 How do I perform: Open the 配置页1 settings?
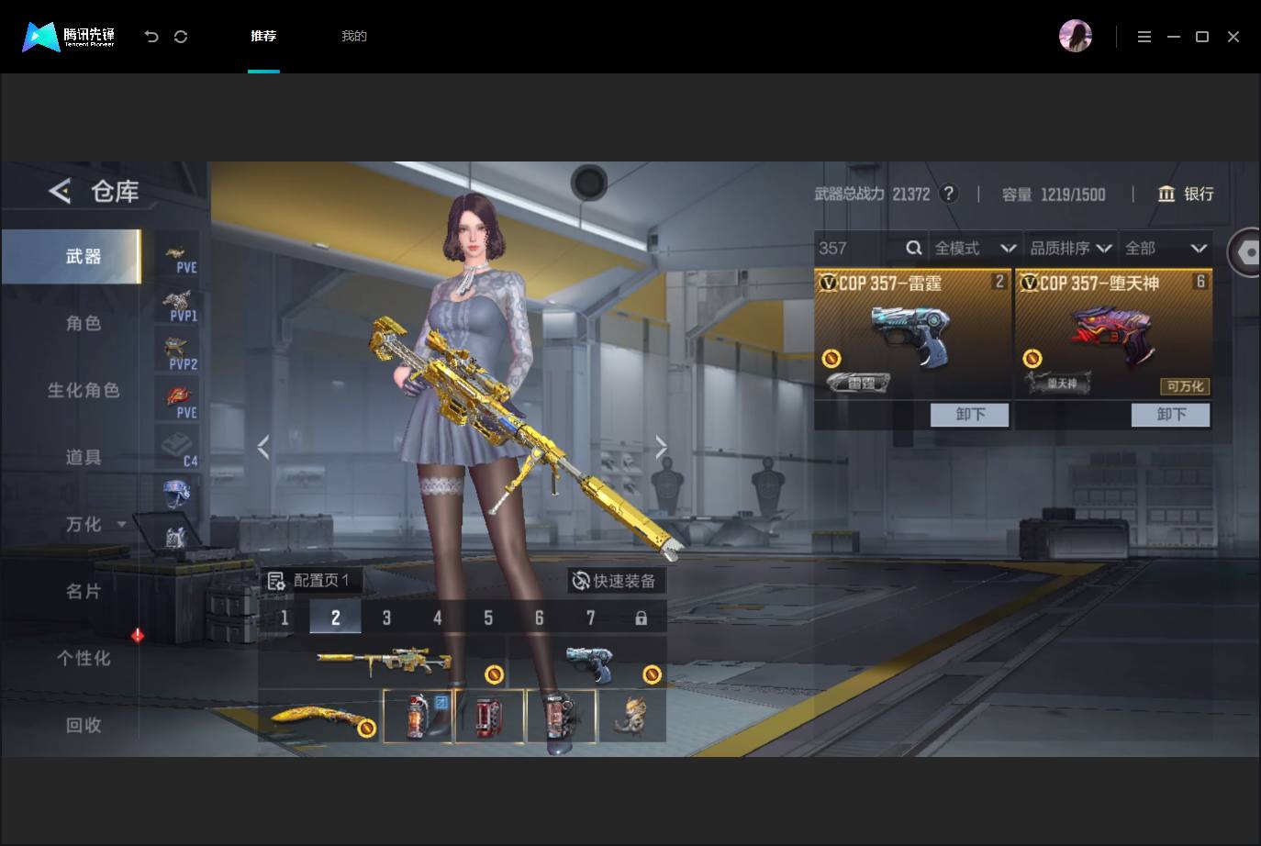[310, 581]
